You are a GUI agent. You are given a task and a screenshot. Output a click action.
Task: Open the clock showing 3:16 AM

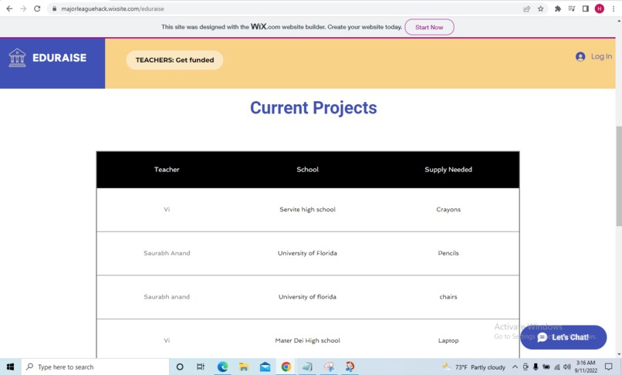(586, 367)
